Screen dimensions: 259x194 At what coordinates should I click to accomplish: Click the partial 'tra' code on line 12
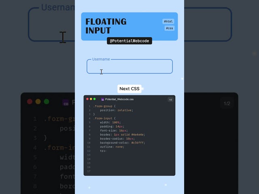coord(102,151)
